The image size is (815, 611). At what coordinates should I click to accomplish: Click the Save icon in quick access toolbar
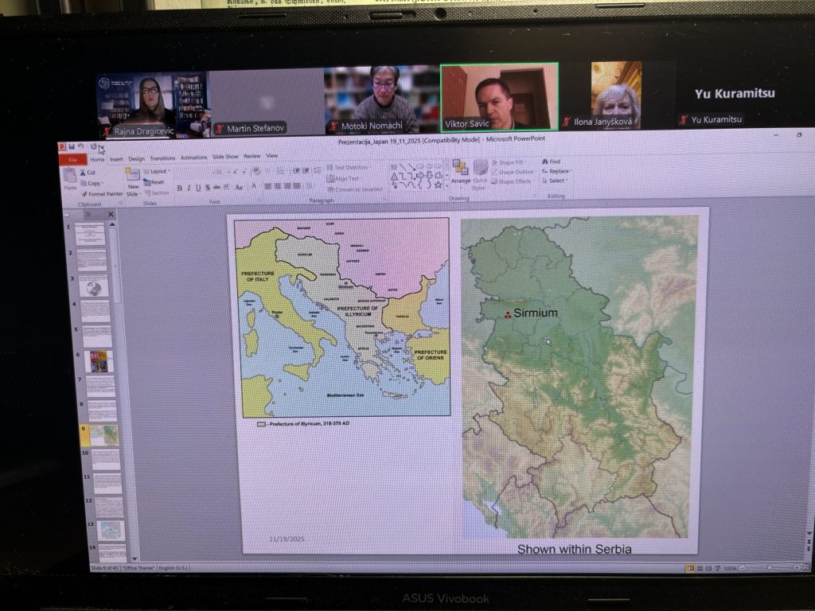click(x=72, y=146)
